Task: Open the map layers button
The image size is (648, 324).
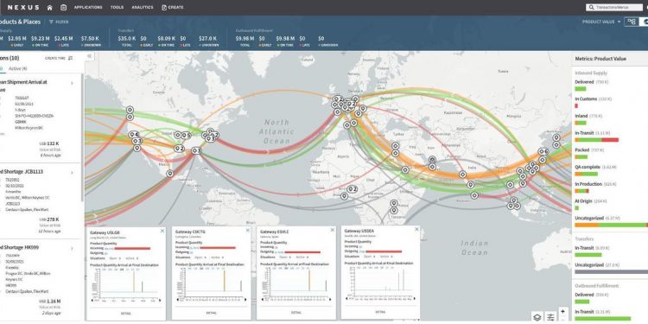Action: coord(537,317)
